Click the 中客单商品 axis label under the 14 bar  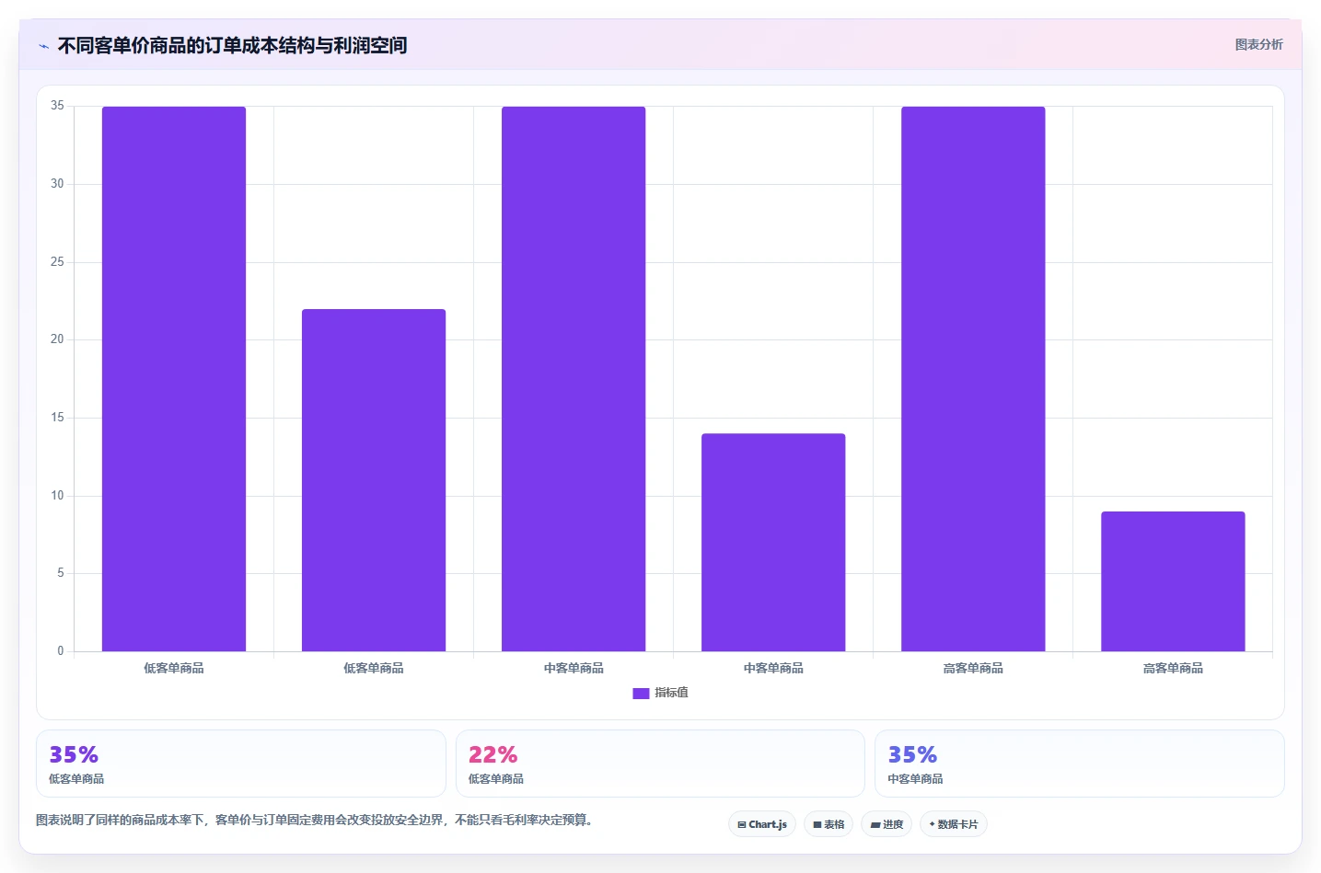[x=773, y=668]
